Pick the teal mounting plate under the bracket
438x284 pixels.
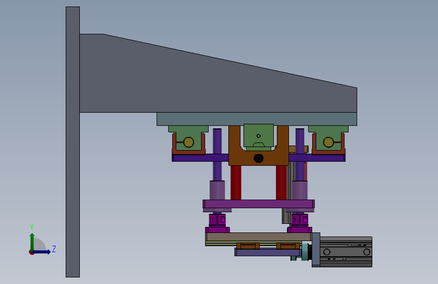click(x=257, y=119)
